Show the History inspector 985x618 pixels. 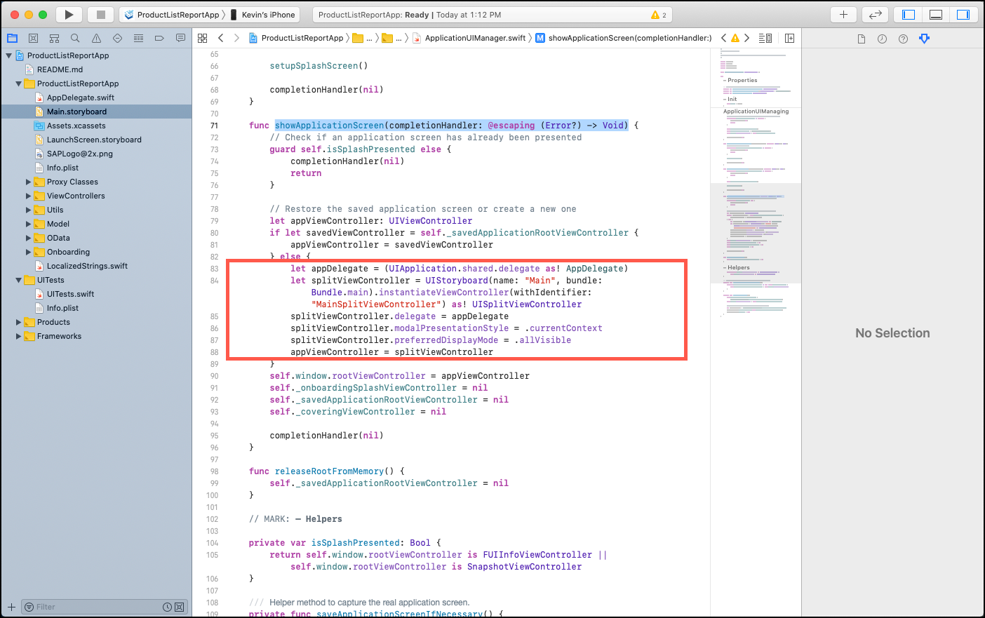click(x=882, y=39)
